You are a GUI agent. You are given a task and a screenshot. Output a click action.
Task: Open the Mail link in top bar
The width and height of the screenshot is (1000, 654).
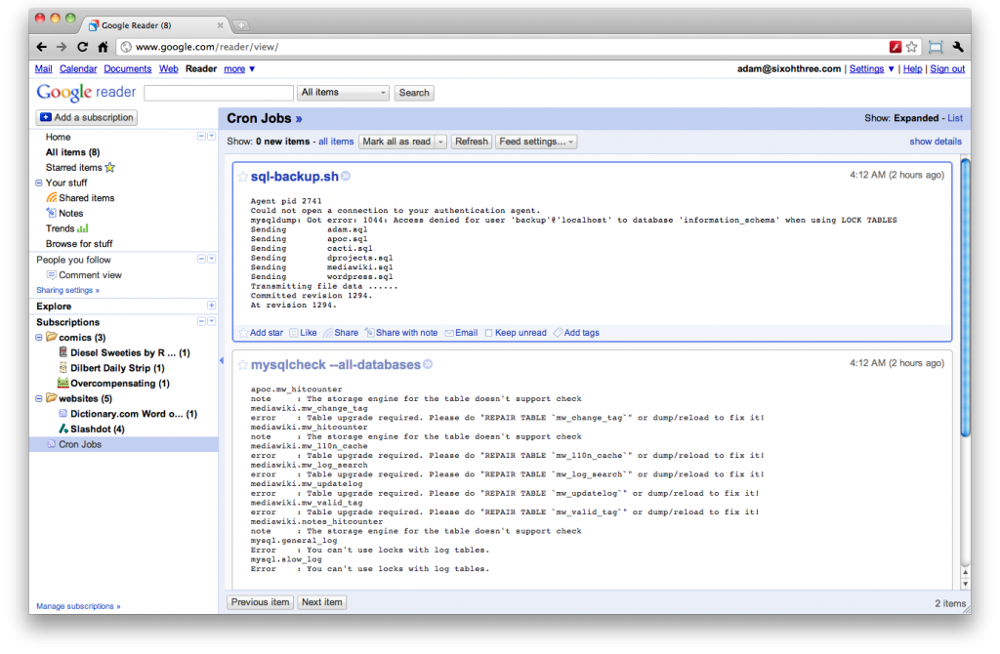point(43,69)
